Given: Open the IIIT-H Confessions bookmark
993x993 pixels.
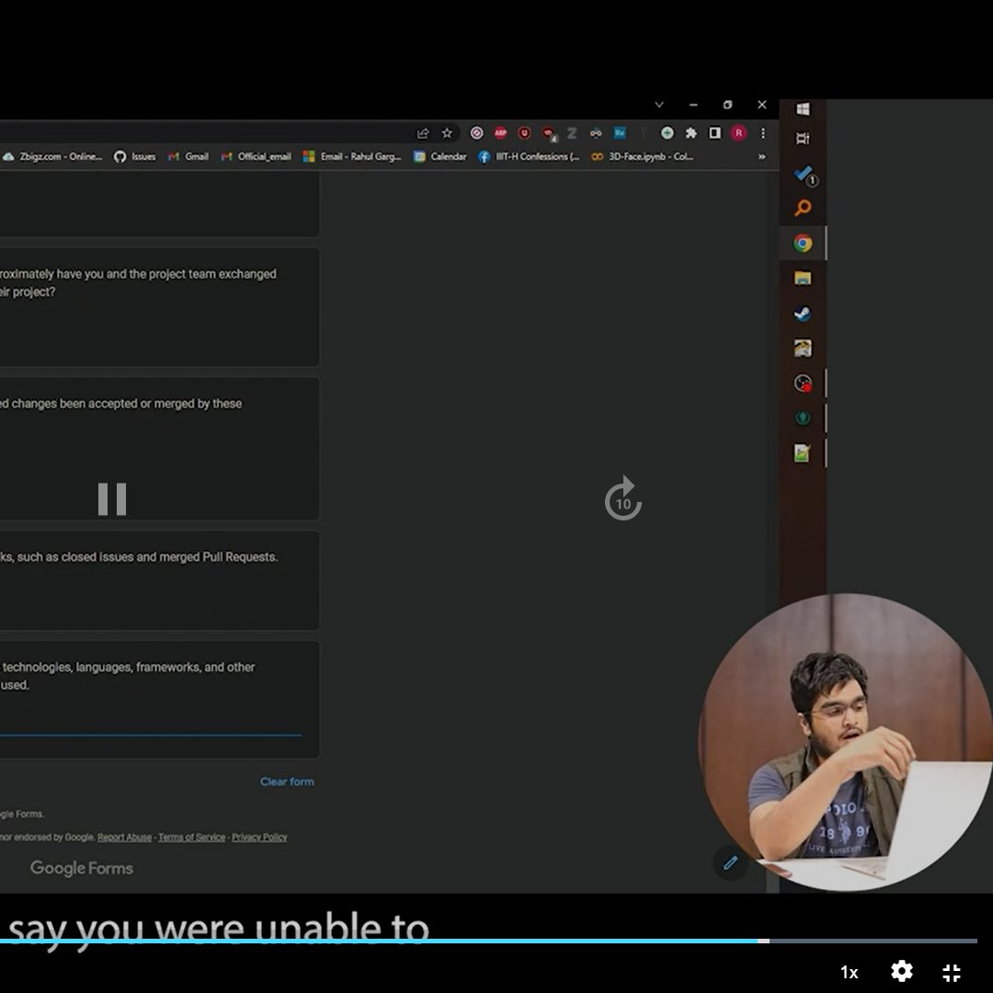Looking at the screenshot, I should (529, 156).
